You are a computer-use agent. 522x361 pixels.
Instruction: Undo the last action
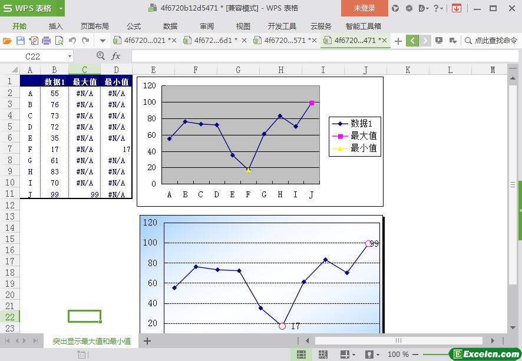coord(72,41)
